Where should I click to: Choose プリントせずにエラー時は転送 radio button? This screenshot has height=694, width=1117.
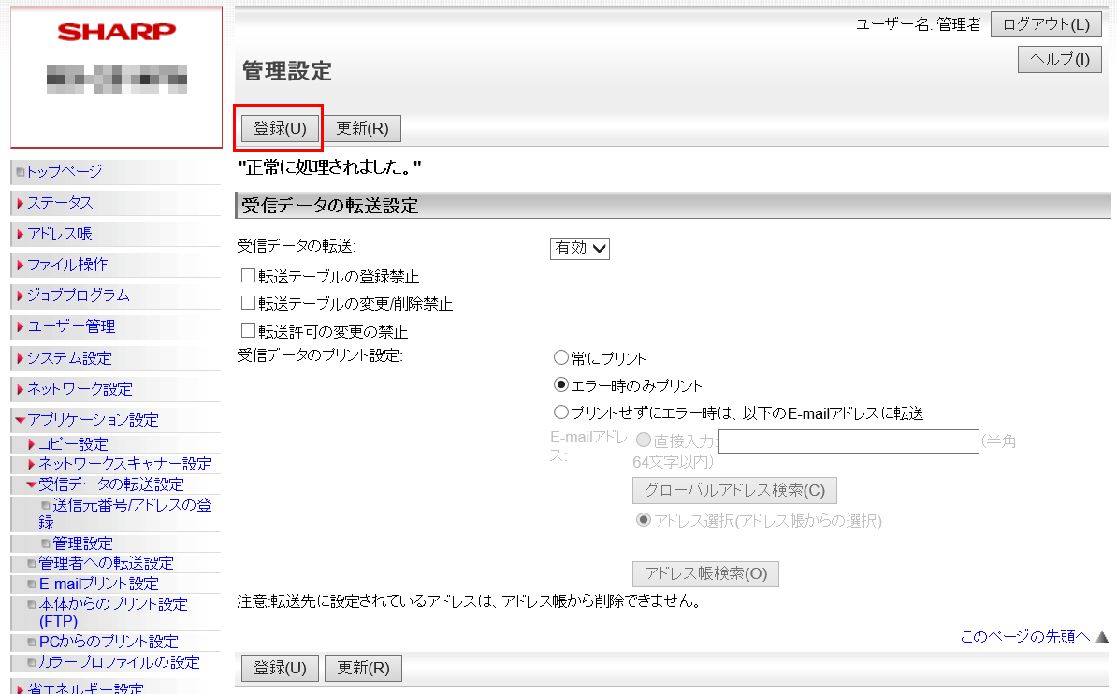coord(561,412)
